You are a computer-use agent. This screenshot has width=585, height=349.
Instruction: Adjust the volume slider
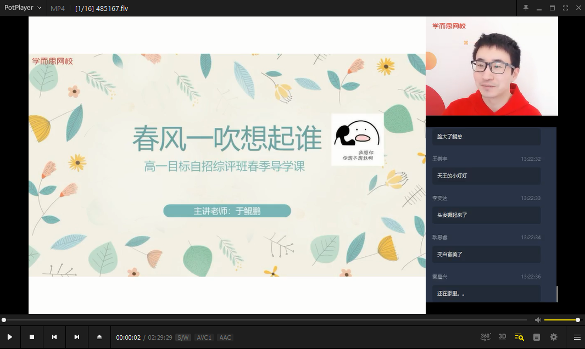(x=560, y=319)
